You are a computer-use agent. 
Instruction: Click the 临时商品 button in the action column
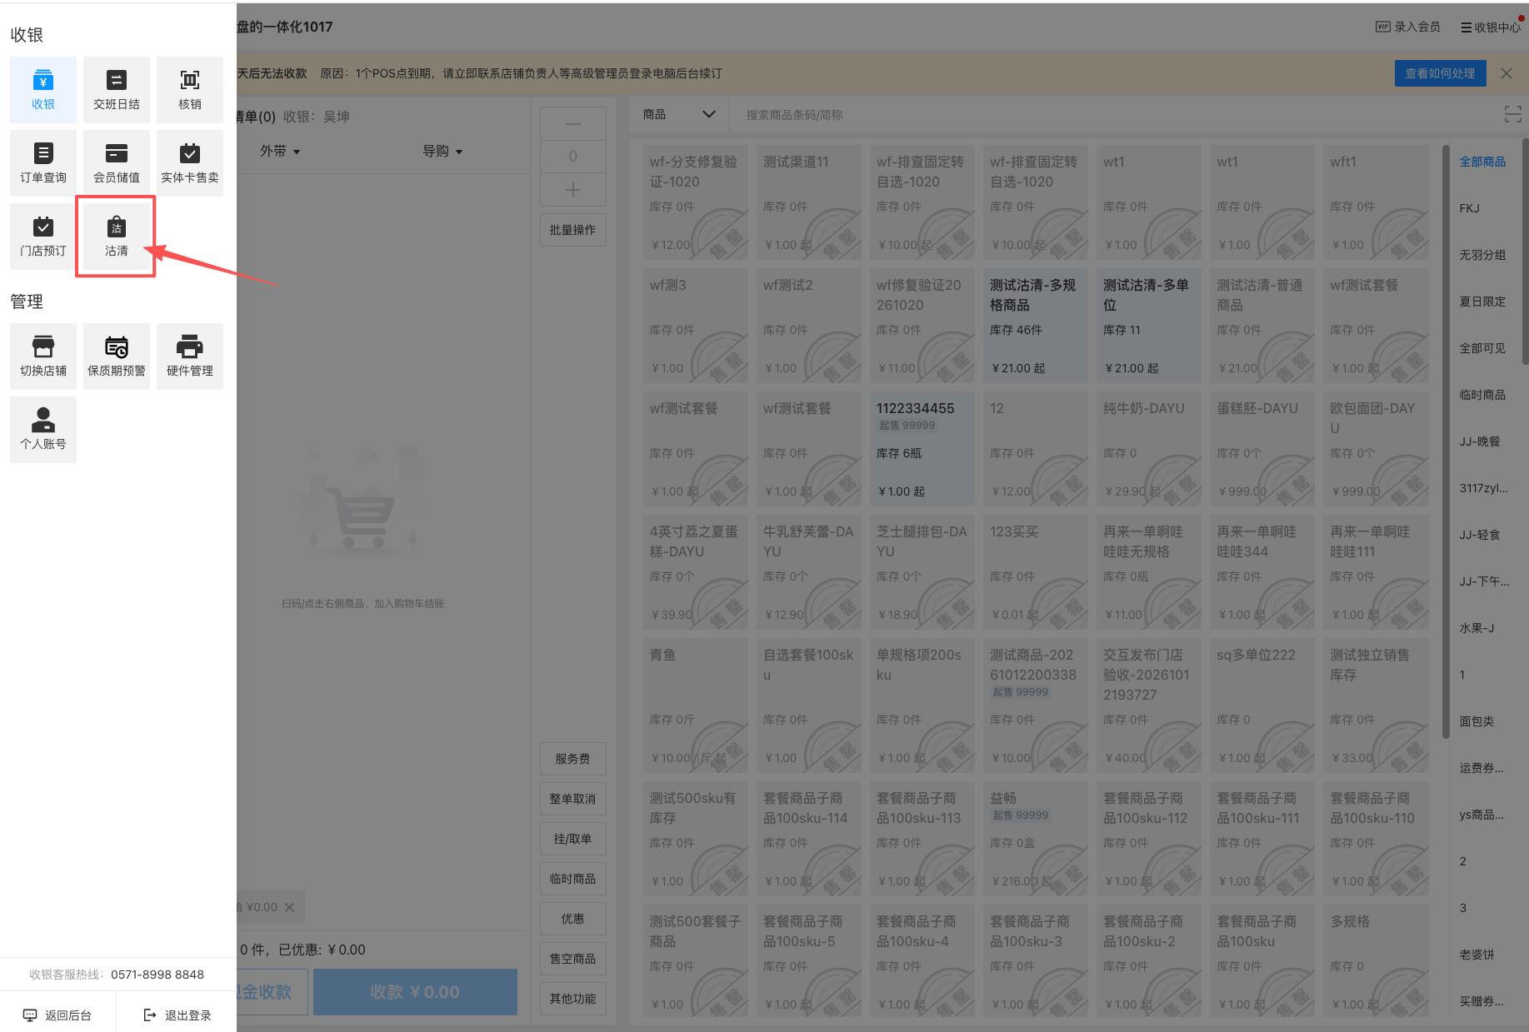(573, 879)
